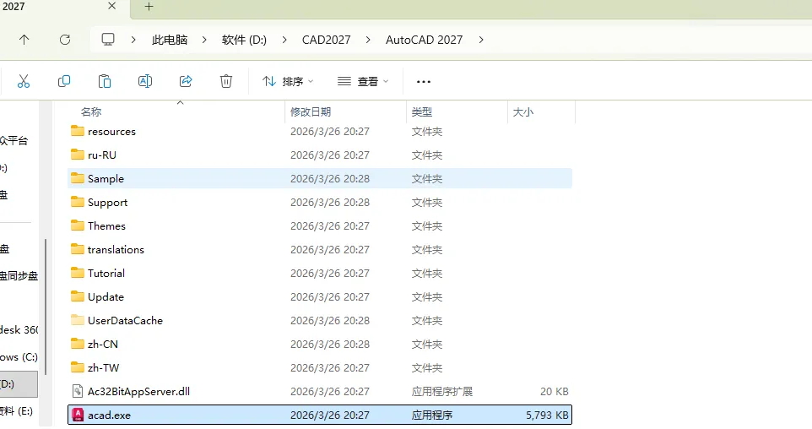Click the 20 KB size cell
Image resolution: width=812 pixels, height=429 pixels.
(x=554, y=392)
